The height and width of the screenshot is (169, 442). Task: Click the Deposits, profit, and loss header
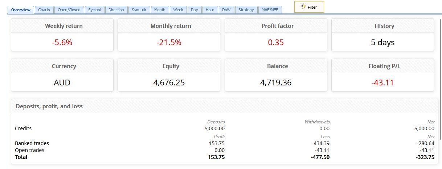[x=49, y=106]
